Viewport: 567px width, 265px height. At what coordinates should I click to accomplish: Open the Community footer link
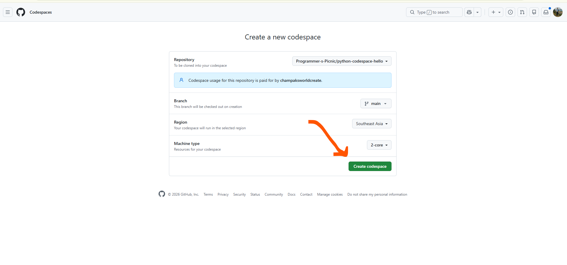coord(274,194)
